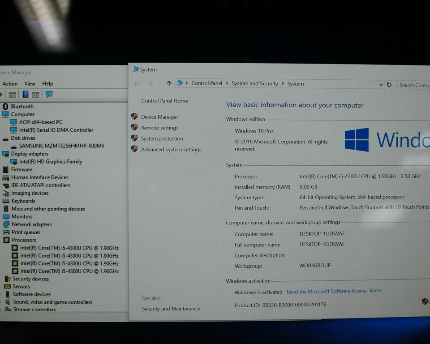The width and height of the screenshot is (430, 344).
Task: Click the Up arrow in System window navigation
Action: (x=169, y=83)
